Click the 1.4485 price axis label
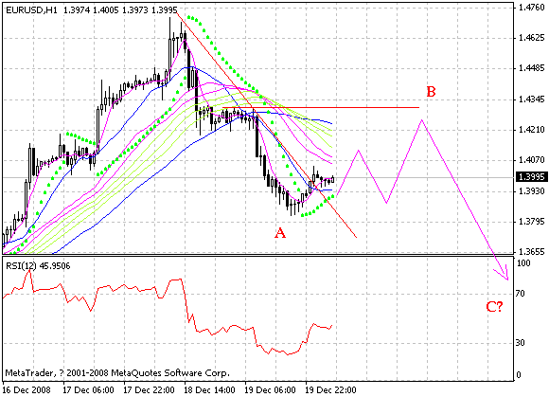The width and height of the screenshot is (549, 397). [532, 68]
